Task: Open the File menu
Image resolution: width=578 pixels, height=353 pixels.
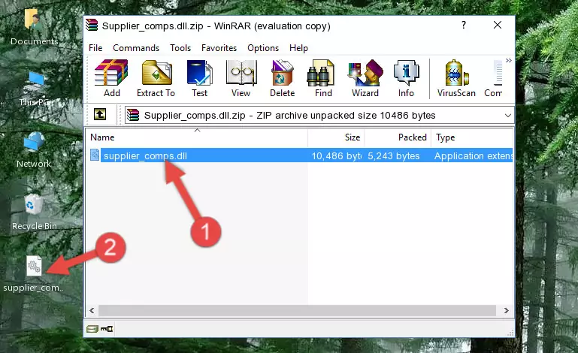Action: (95, 48)
